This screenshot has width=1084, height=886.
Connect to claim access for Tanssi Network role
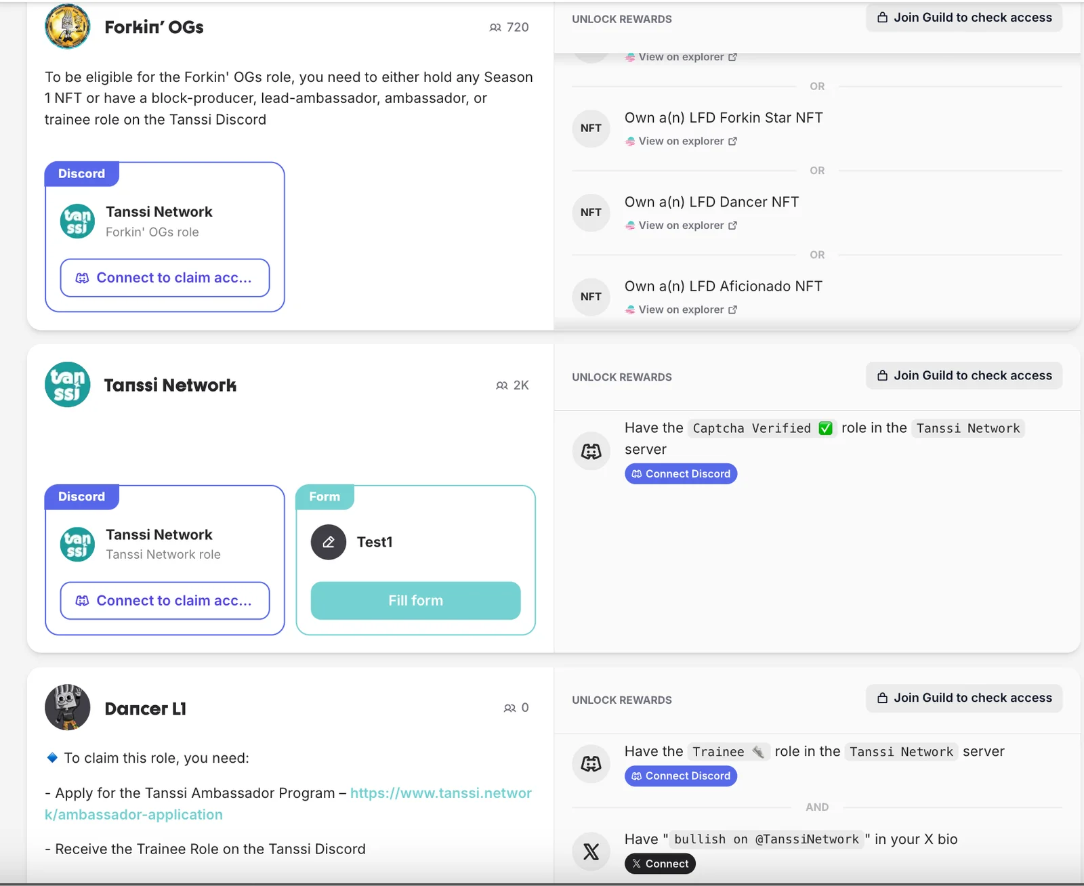click(165, 601)
